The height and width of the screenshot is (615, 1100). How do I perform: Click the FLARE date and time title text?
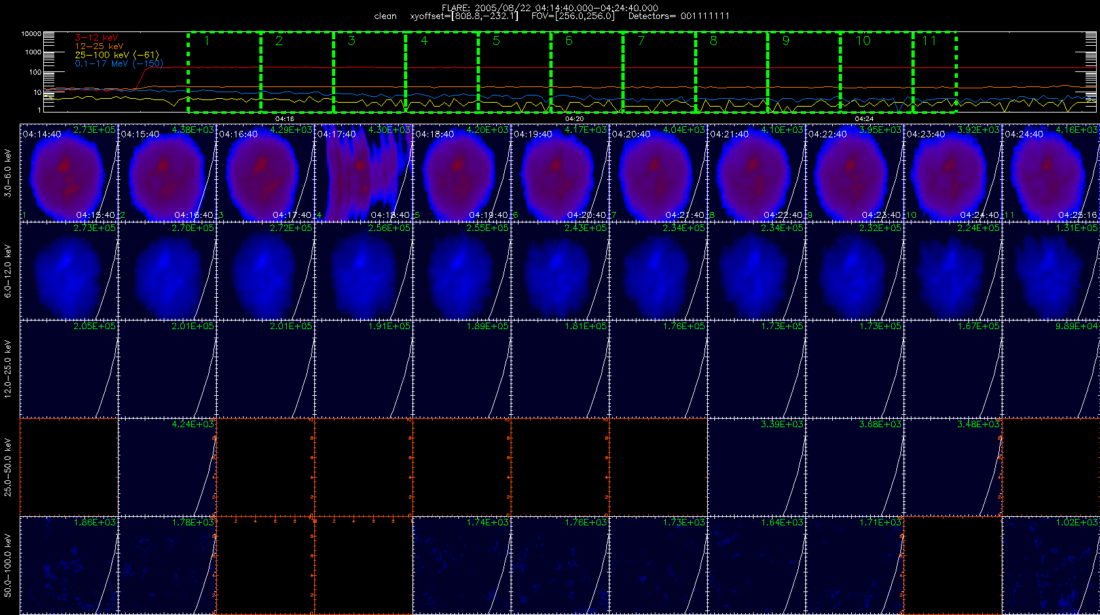550,8
